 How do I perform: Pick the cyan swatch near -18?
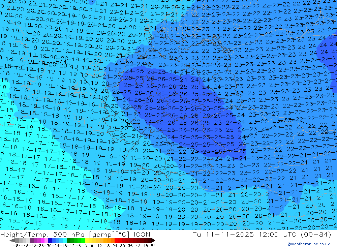click(x=65, y=240)
